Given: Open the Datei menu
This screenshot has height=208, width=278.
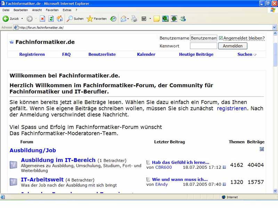Looking at the screenshot, I should tap(6, 10).
